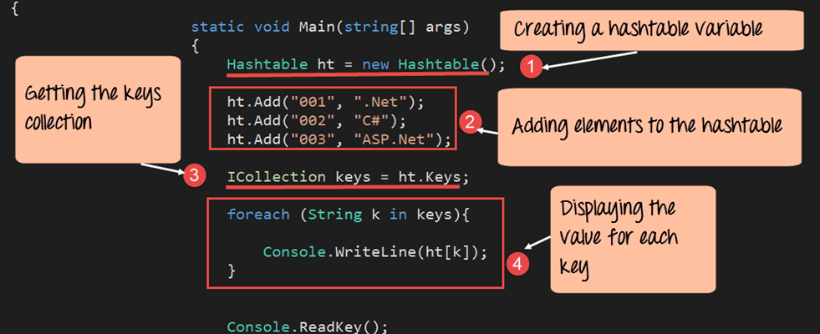The image size is (820, 334).
Task: Place cursor on the ht.Add("001", ".Net") line
Action: pyautogui.click(x=326, y=102)
